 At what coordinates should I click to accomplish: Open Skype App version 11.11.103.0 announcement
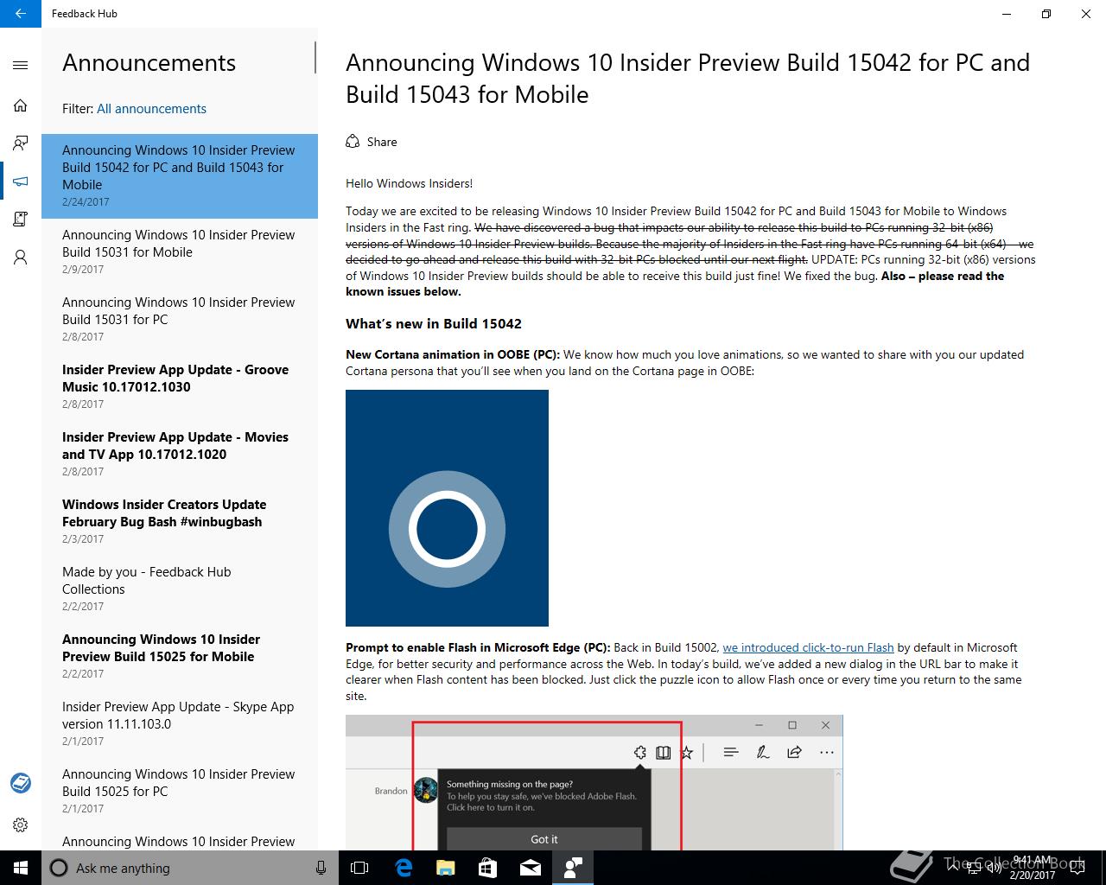click(180, 723)
